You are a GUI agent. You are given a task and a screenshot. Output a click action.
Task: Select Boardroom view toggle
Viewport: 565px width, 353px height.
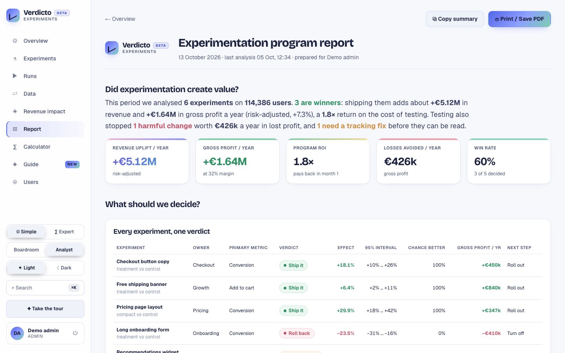click(x=26, y=250)
